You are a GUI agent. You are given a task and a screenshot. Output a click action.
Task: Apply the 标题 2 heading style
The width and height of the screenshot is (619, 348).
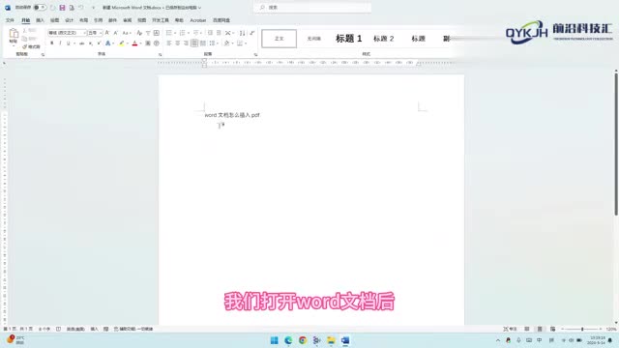383,39
